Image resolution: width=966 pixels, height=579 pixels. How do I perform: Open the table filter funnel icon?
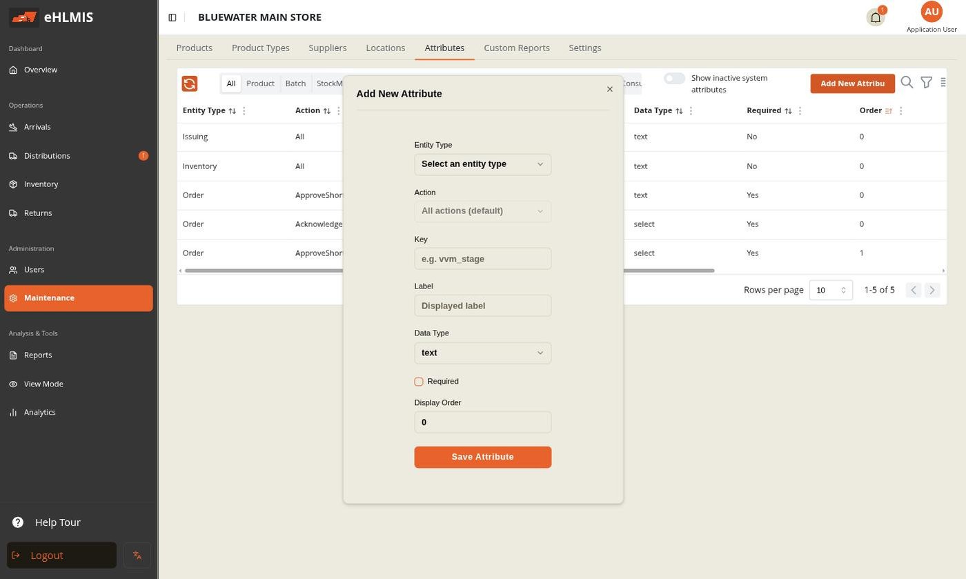[927, 83]
